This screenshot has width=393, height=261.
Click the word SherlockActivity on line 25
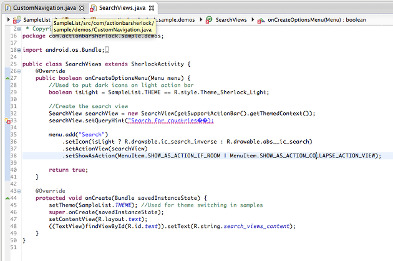click(158, 64)
